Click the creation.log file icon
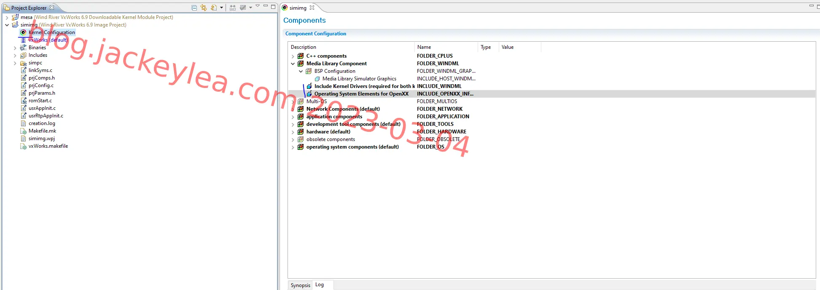Screen dimensions: 820x290 pyautogui.click(x=24, y=123)
